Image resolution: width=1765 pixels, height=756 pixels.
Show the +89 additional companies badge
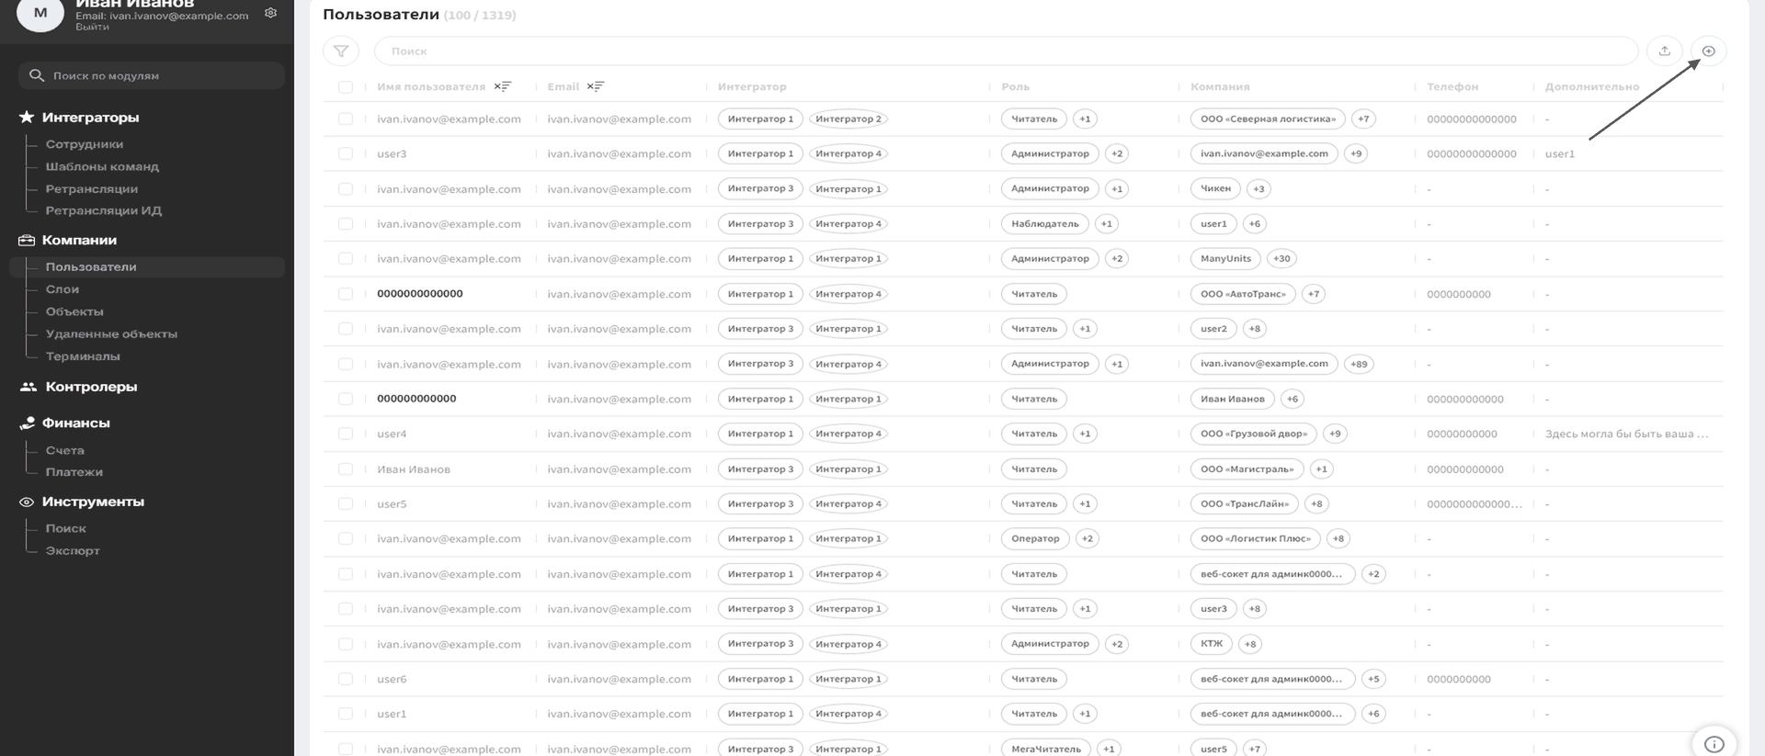[x=1359, y=364]
